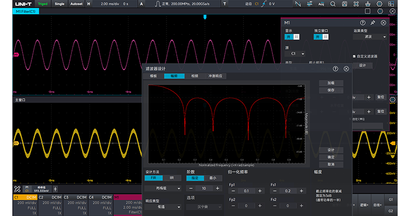Click the Load button in filter design
The image size is (411, 216).
point(331,83)
